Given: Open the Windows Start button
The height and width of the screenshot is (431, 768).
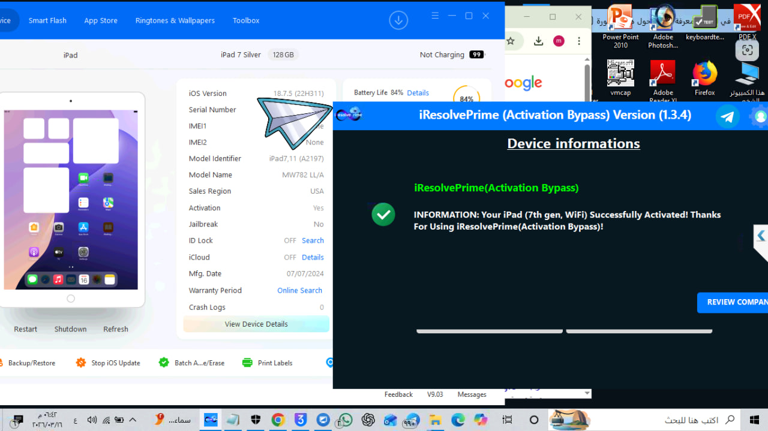Looking at the screenshot, I should 754,420.
